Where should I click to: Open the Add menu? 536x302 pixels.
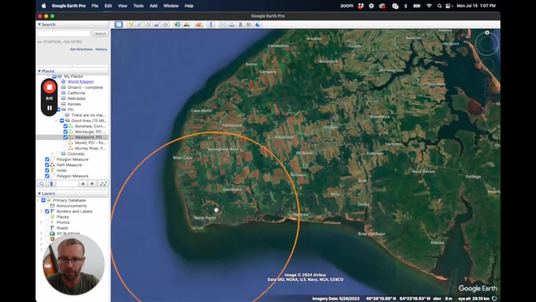(x=154, y=6)
